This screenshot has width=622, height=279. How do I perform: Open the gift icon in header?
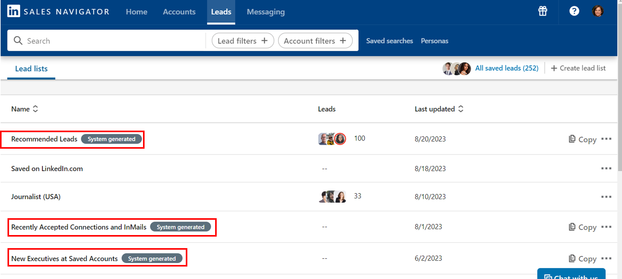pos(543,11)
